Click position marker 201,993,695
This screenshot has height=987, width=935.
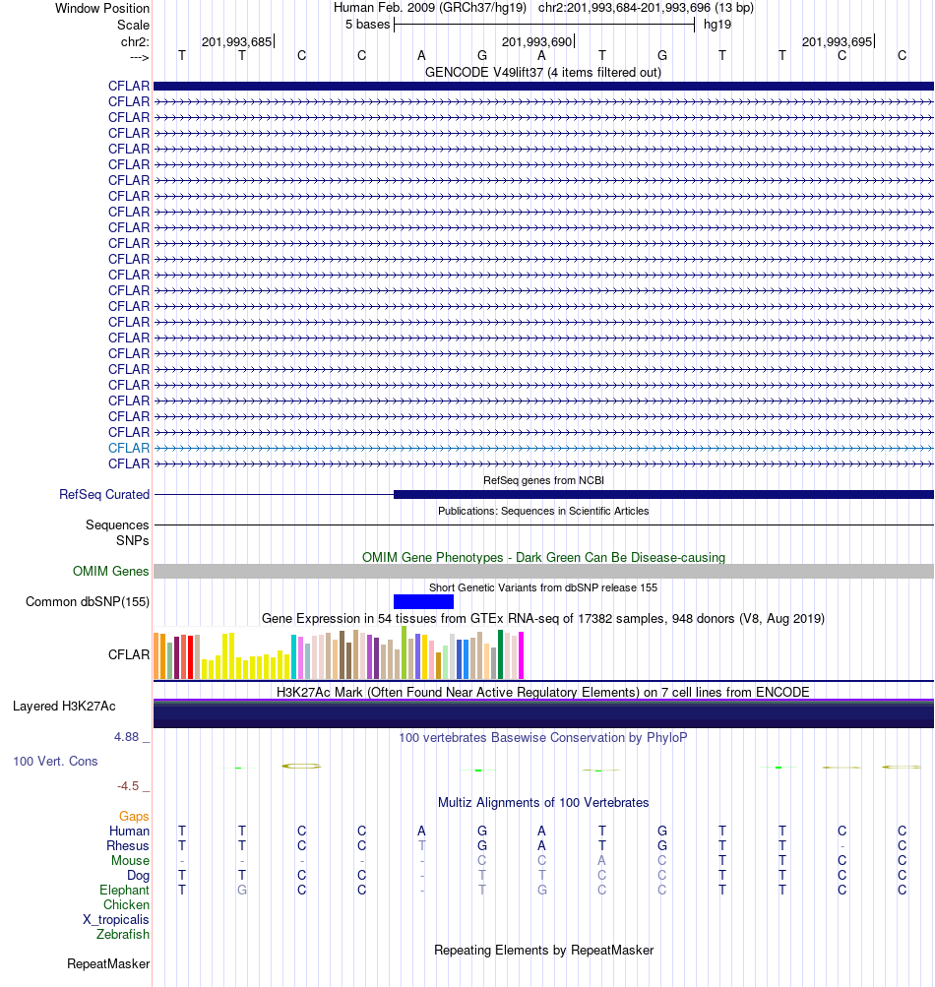(x=838, y=41)
